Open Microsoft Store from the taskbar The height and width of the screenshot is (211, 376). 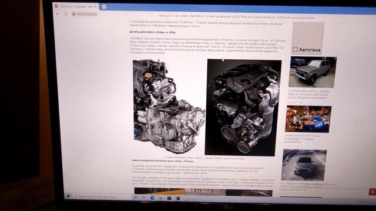[169, 198]
